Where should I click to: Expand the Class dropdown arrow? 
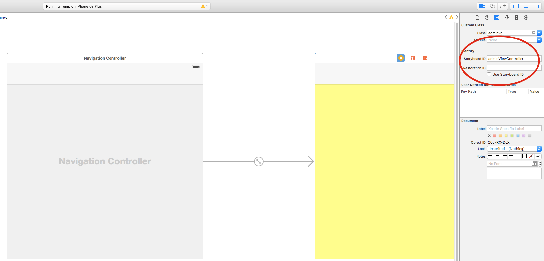pyautogui.click(x=539, y=33)
